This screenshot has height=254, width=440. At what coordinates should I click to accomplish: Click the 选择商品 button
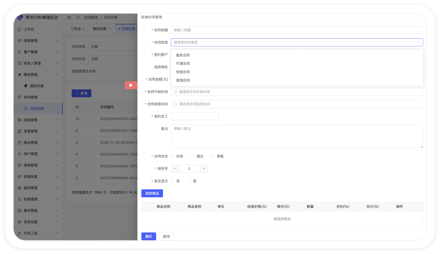click(x=152, y=193)
